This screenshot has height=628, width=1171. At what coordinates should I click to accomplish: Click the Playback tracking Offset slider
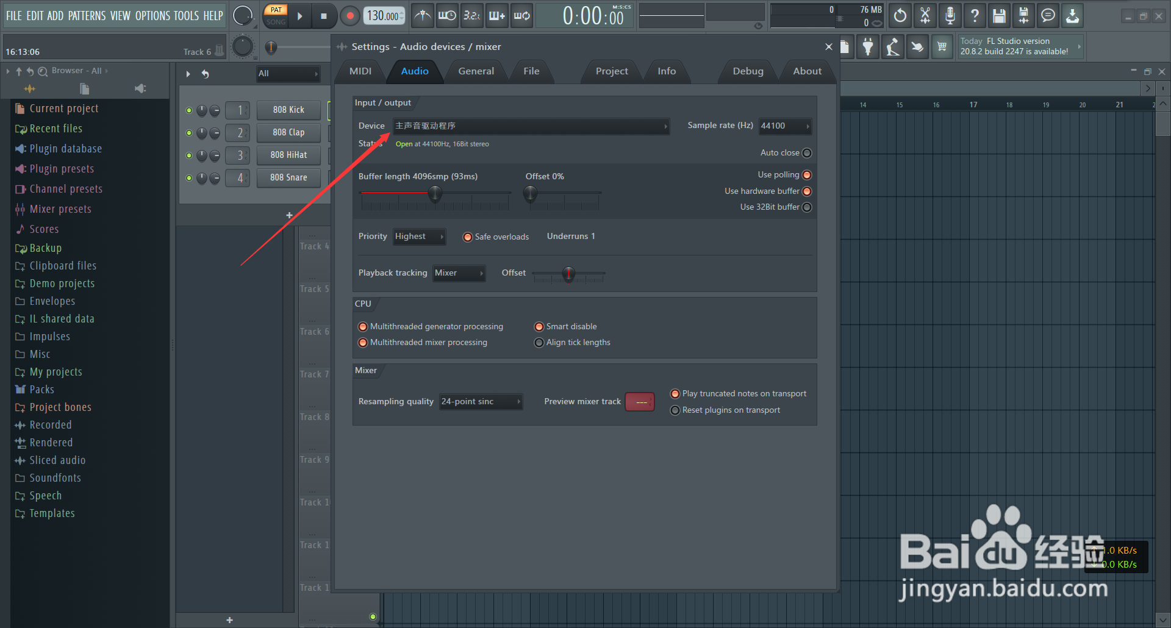click(x=568, y=274)
